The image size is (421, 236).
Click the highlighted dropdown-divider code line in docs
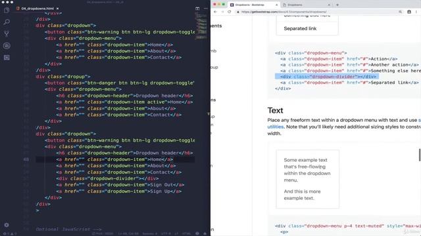point(327,77)
